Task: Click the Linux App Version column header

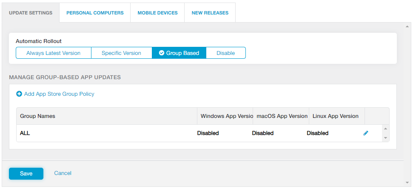Action: click(335, 116)
